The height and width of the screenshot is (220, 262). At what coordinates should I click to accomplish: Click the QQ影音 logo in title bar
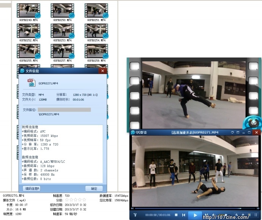(x=133, y=132)
